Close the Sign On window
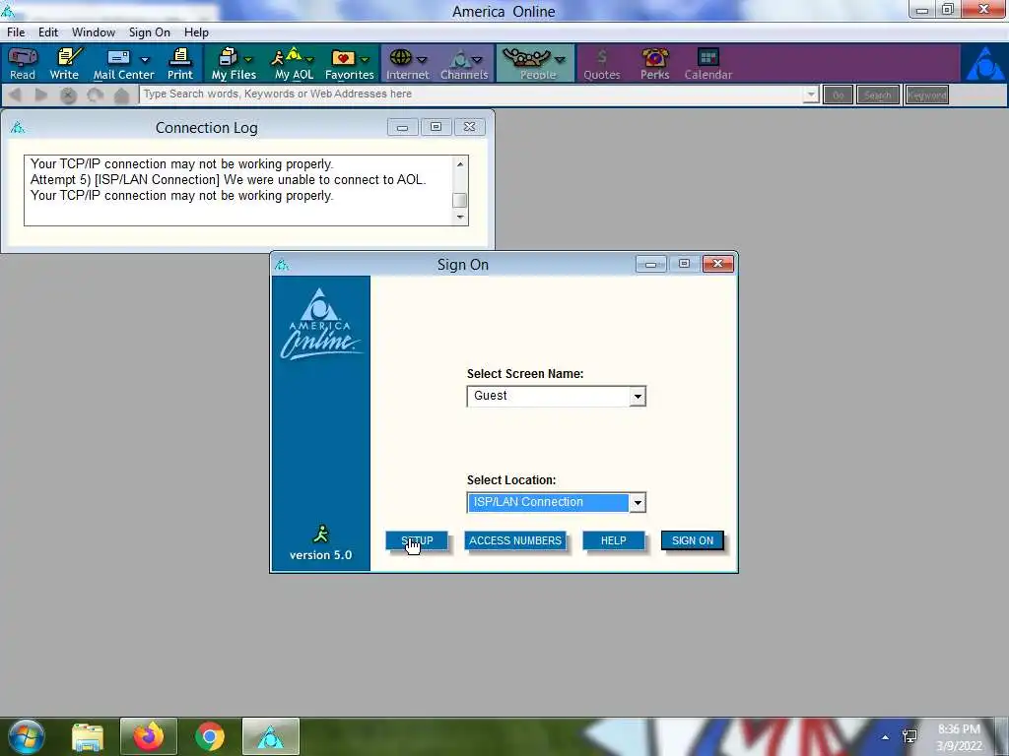 click(x=718, y=264)
